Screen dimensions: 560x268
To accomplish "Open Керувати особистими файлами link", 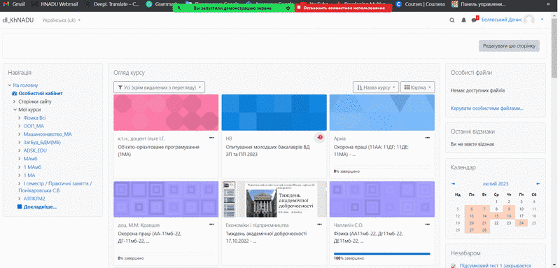I will pos(486,108).
